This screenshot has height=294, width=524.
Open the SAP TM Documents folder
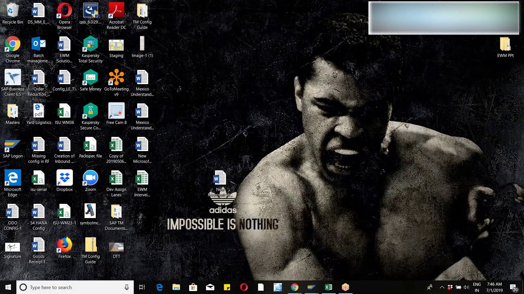(x=116, y=217)
